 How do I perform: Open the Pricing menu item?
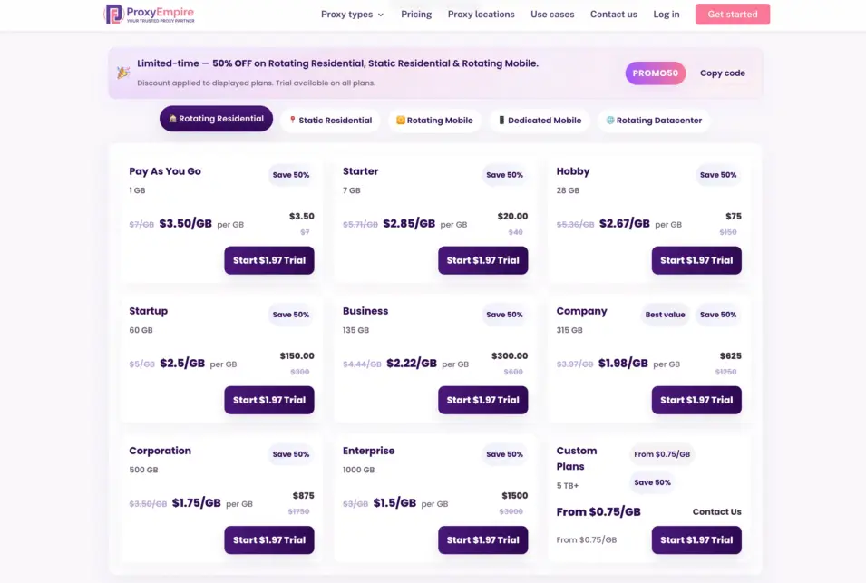(x=416, y=15)
